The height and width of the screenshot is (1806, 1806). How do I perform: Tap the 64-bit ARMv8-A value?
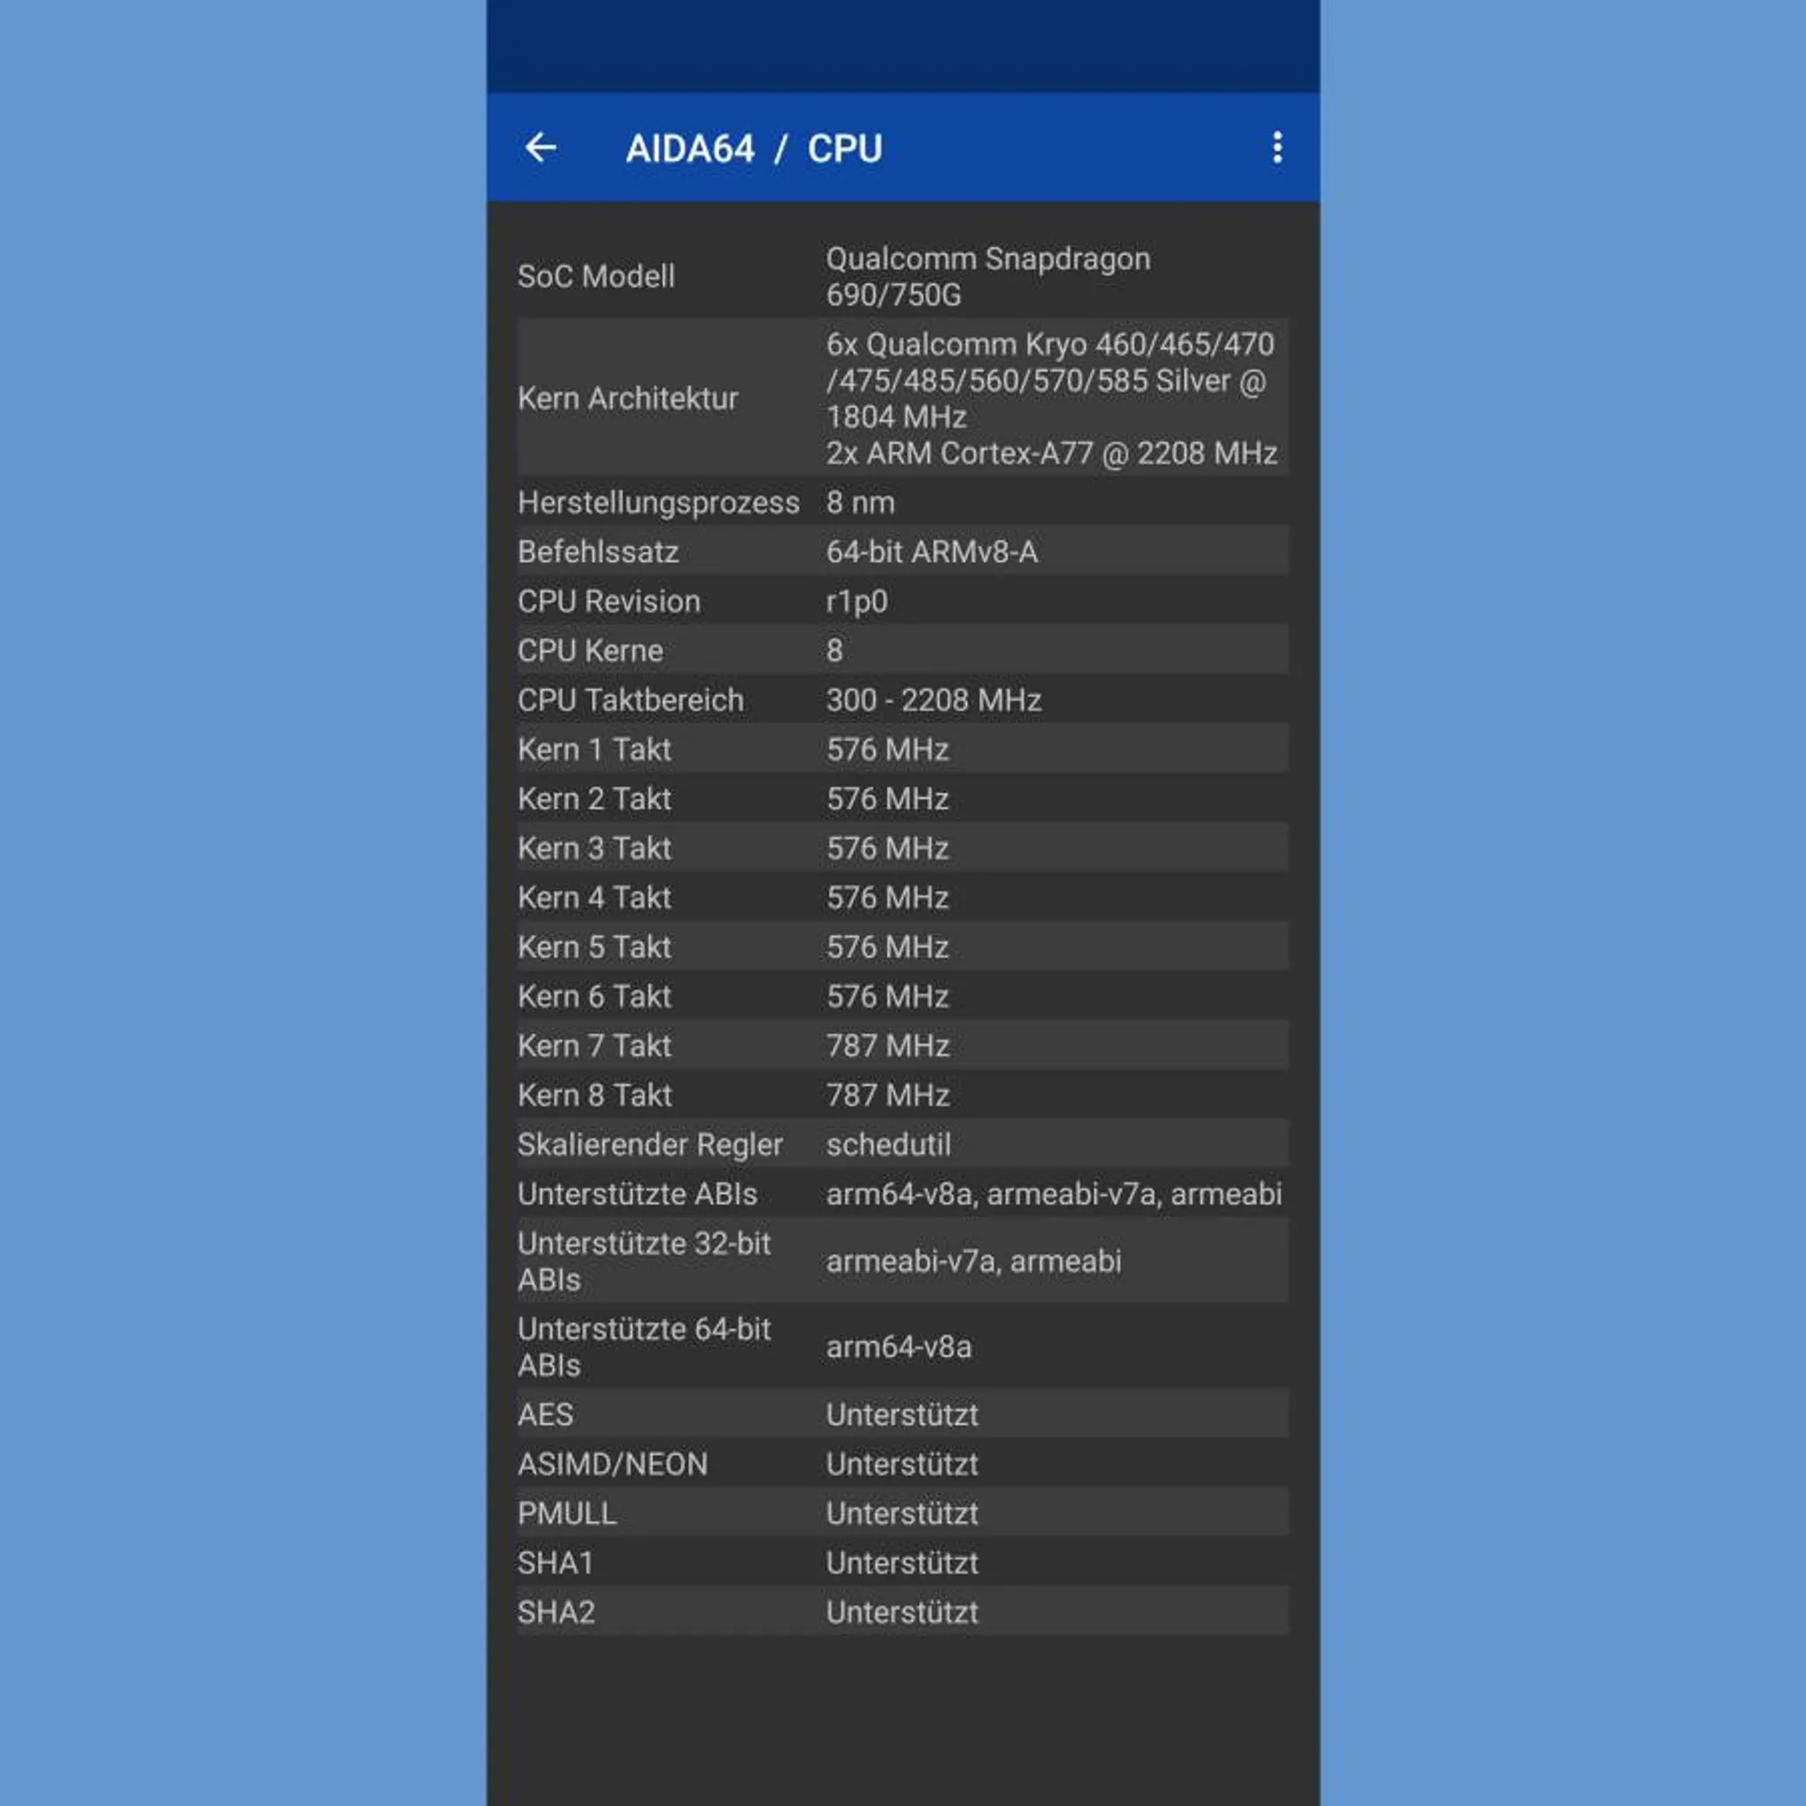click(x=932, y=552)
